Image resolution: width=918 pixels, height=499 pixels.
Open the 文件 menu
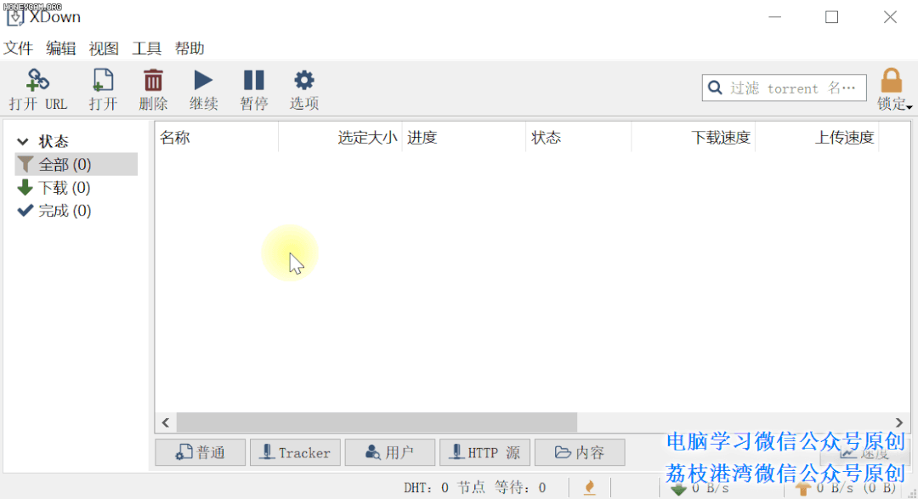coord(18,48)
